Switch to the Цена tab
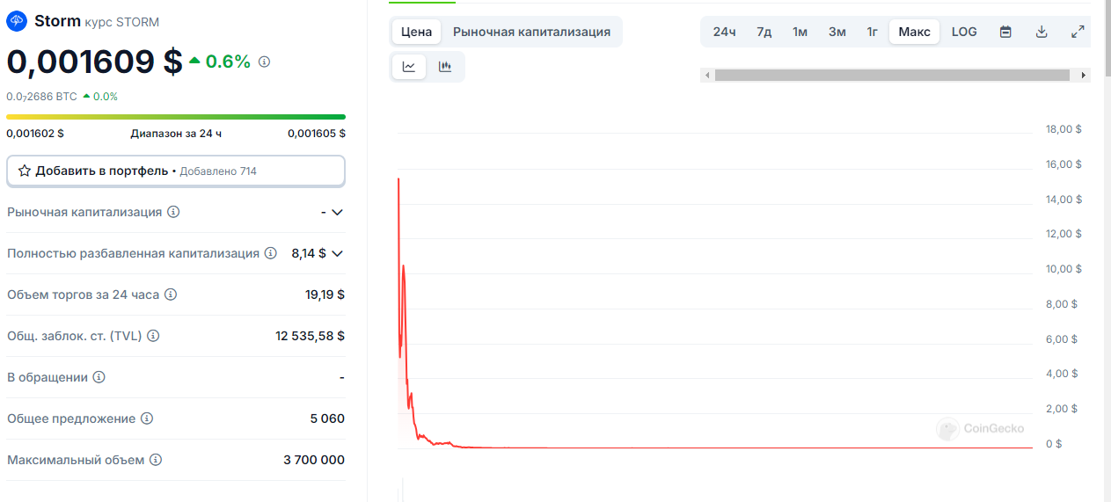This screenshot has width=1111, height=502. click(x=416, y=32)
